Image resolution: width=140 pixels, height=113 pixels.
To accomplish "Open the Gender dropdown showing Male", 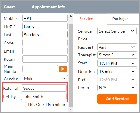I will (x=45, y=79).
